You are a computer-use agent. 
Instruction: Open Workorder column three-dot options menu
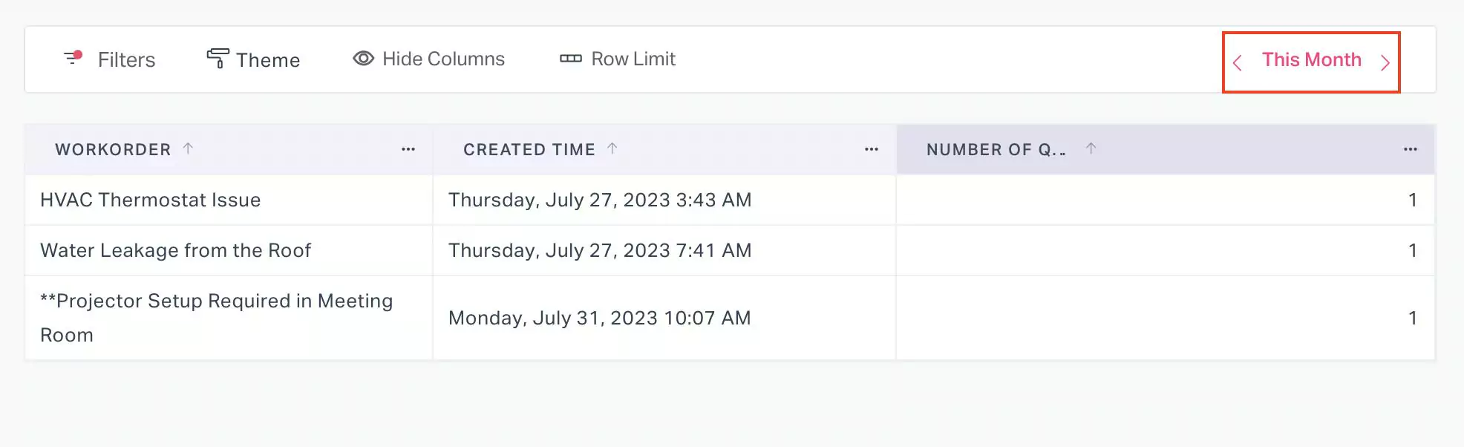(x=408, y=149)
